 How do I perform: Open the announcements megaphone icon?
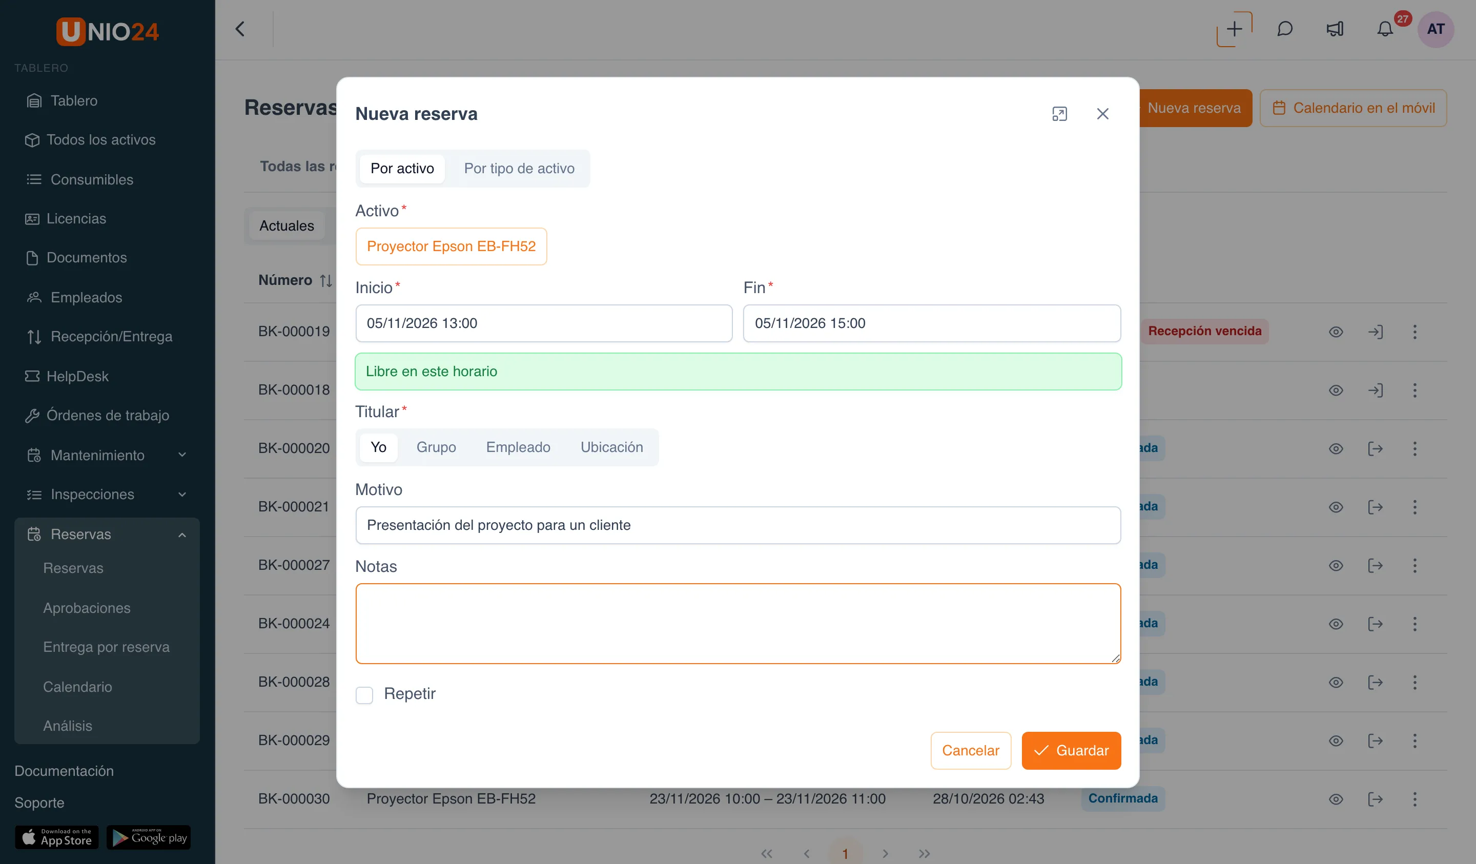1335,29
